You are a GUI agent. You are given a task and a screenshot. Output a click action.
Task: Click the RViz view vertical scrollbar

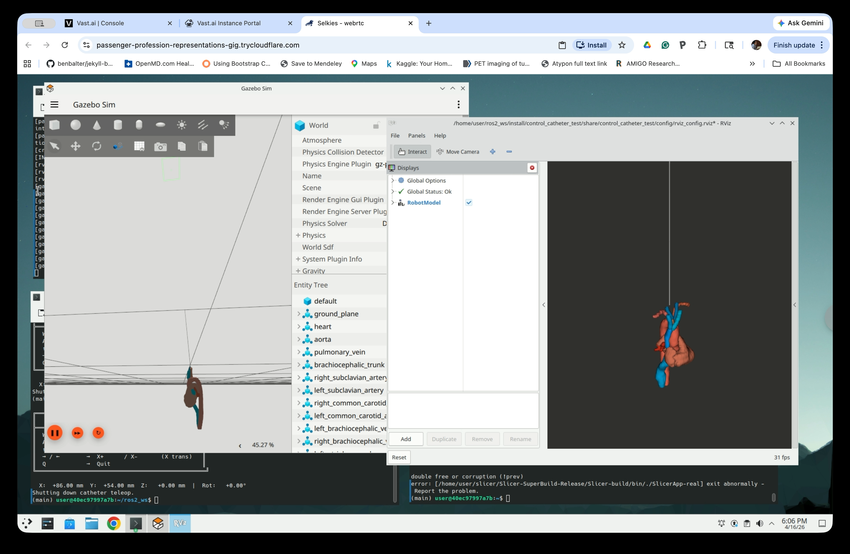795,305
